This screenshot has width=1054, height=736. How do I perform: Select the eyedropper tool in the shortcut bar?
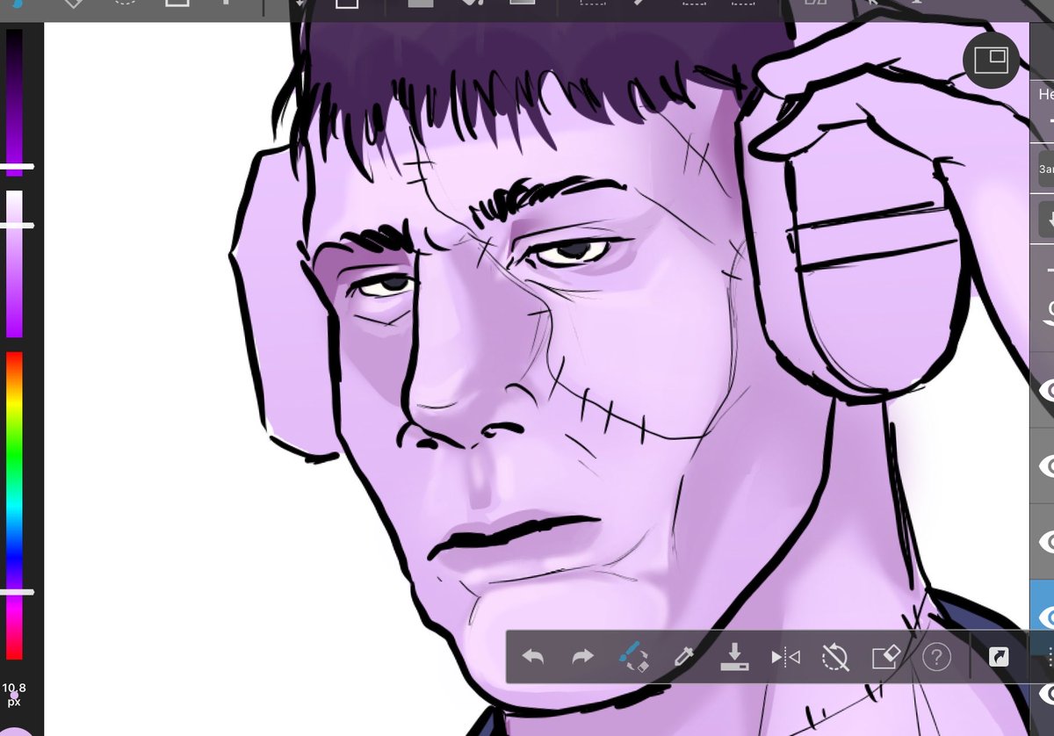[683, 656]
